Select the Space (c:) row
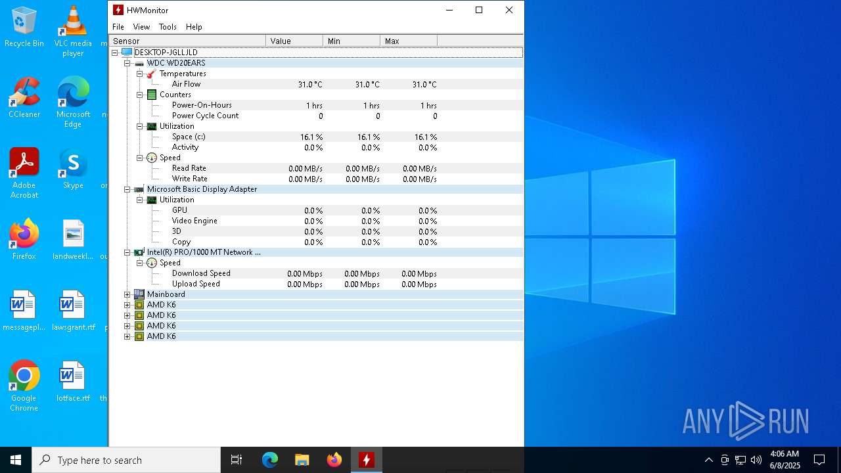 316,137
